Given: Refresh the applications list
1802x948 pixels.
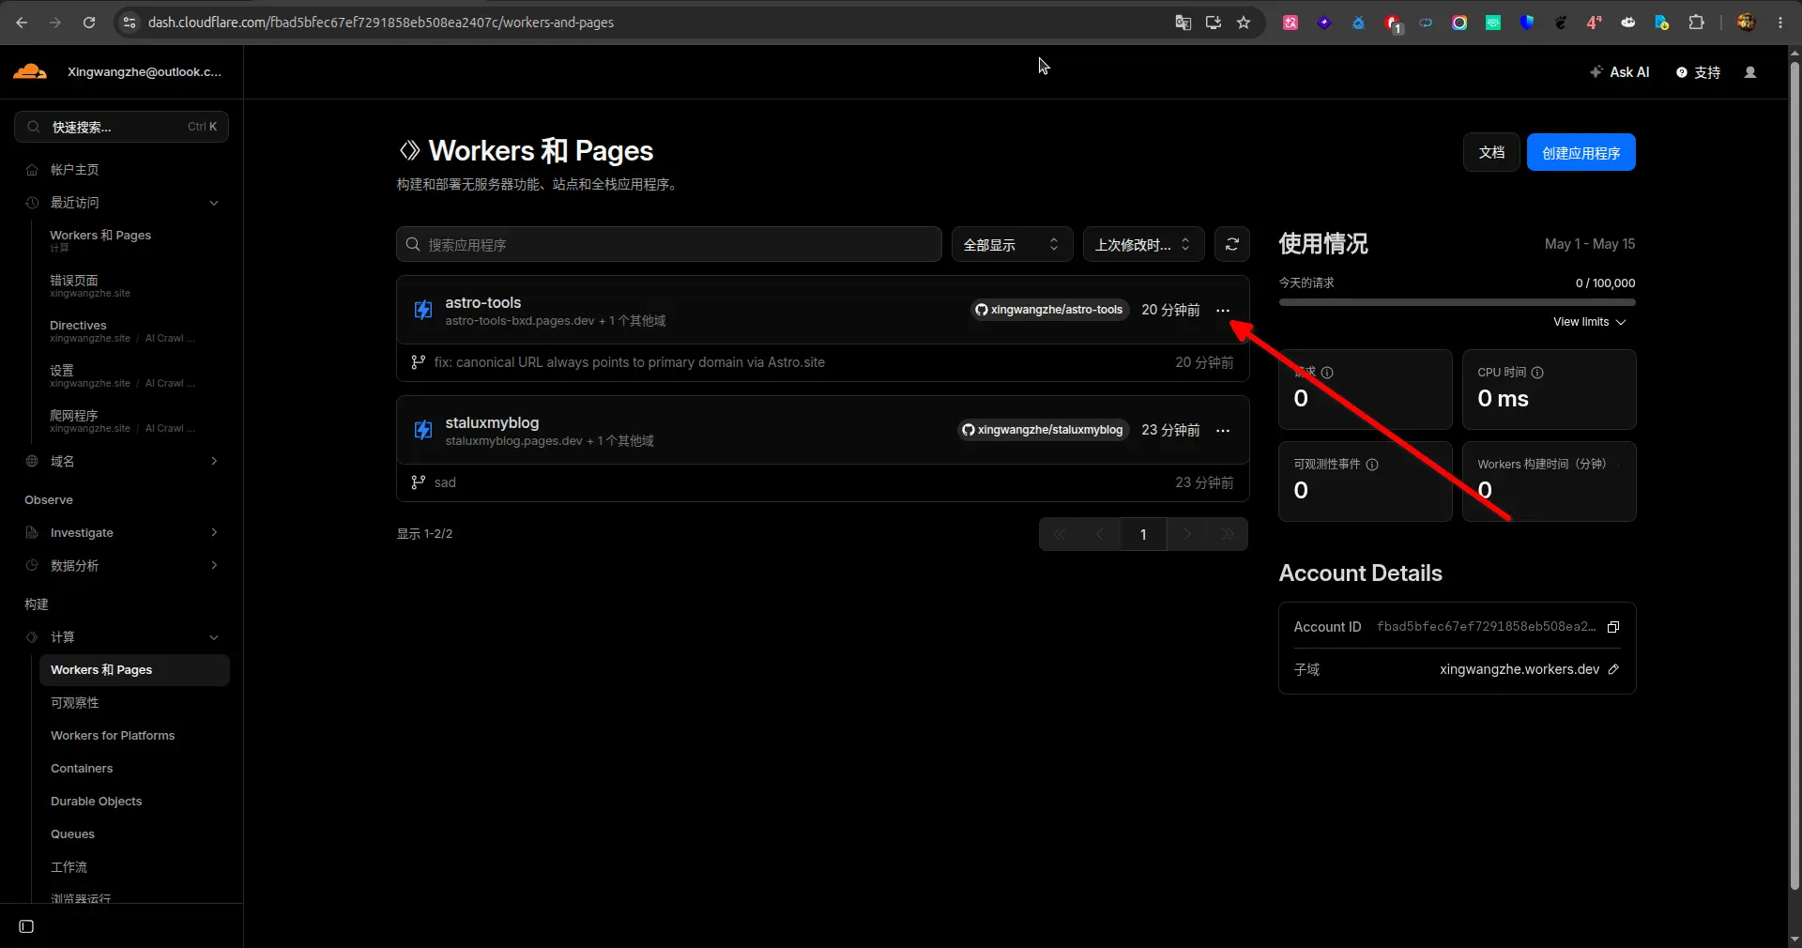Looking at the screenshot, I should [x=1232, y=244].
